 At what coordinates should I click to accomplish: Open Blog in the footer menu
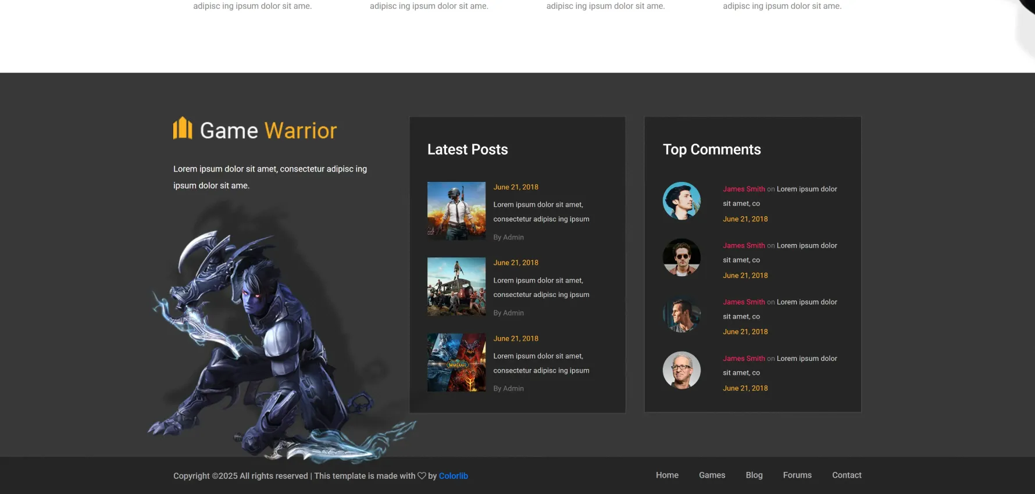754,475
